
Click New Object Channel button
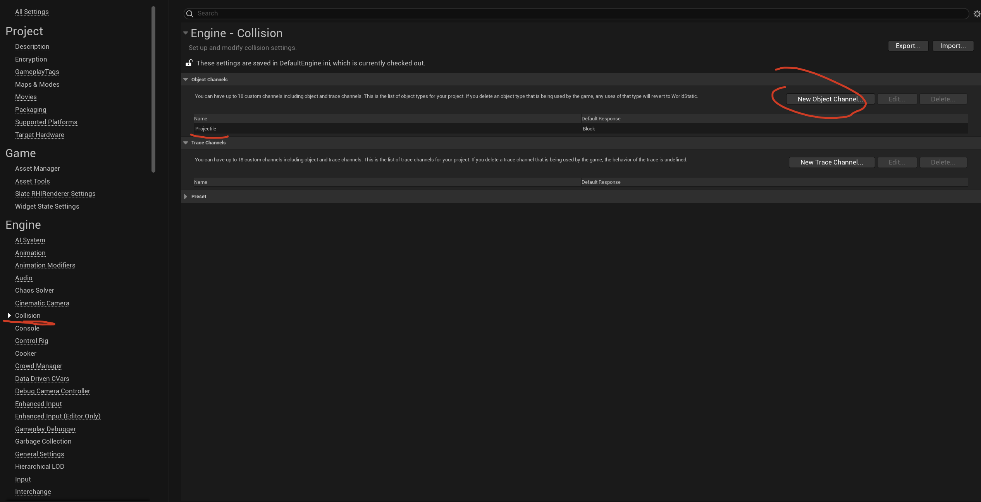click(x=830, y=99)
